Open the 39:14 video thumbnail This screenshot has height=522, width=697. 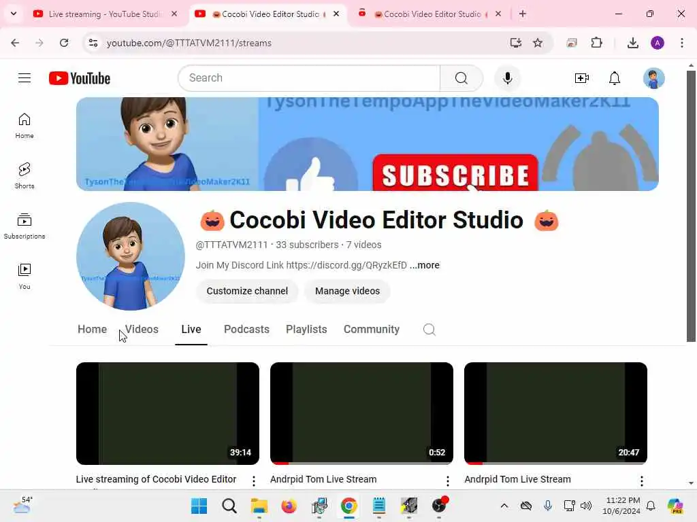click(167, 413)
